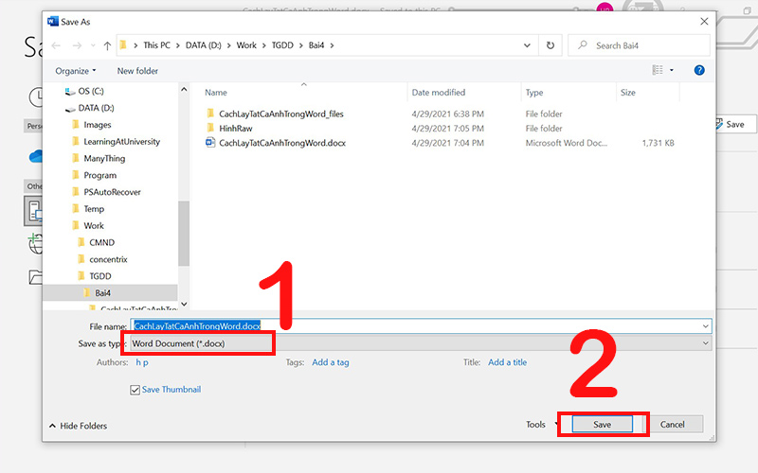The image size is (758, 473).
Task: Close the Save As dialog
Action: [x=704, y=22]
